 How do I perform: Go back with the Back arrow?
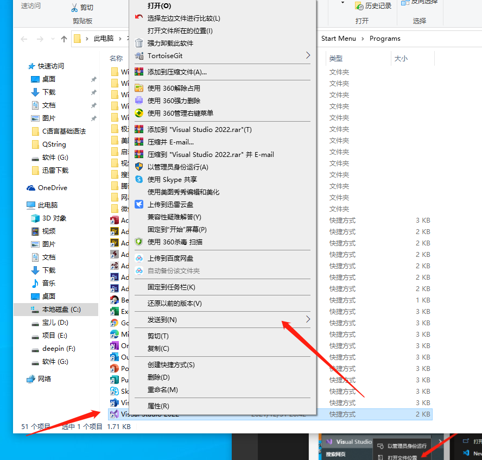24,39
